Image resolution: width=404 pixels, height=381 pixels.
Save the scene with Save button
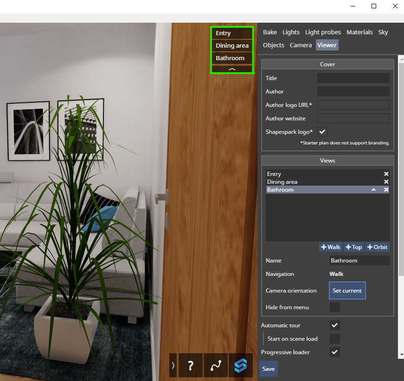(268, 369)
